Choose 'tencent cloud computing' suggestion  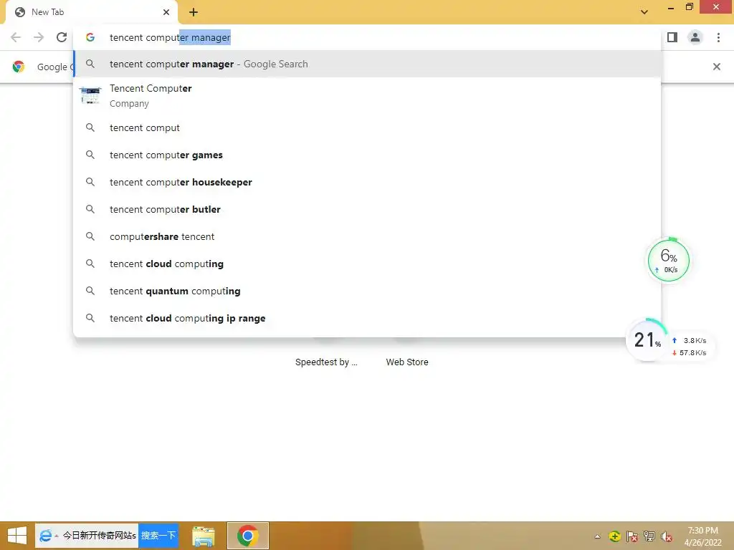(367, 264)
